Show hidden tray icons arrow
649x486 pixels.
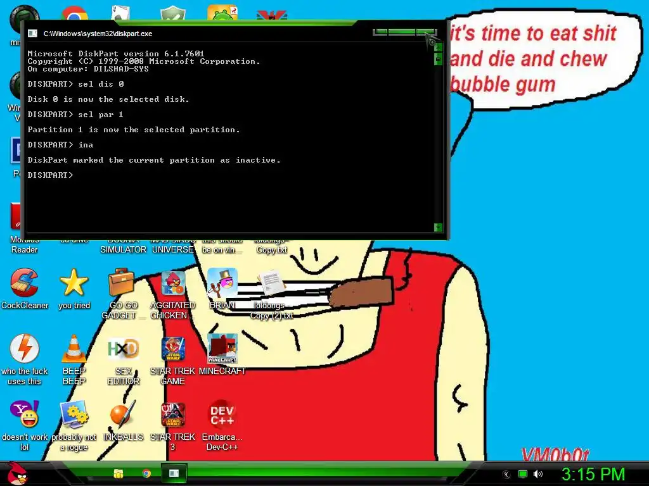[506, 475]
